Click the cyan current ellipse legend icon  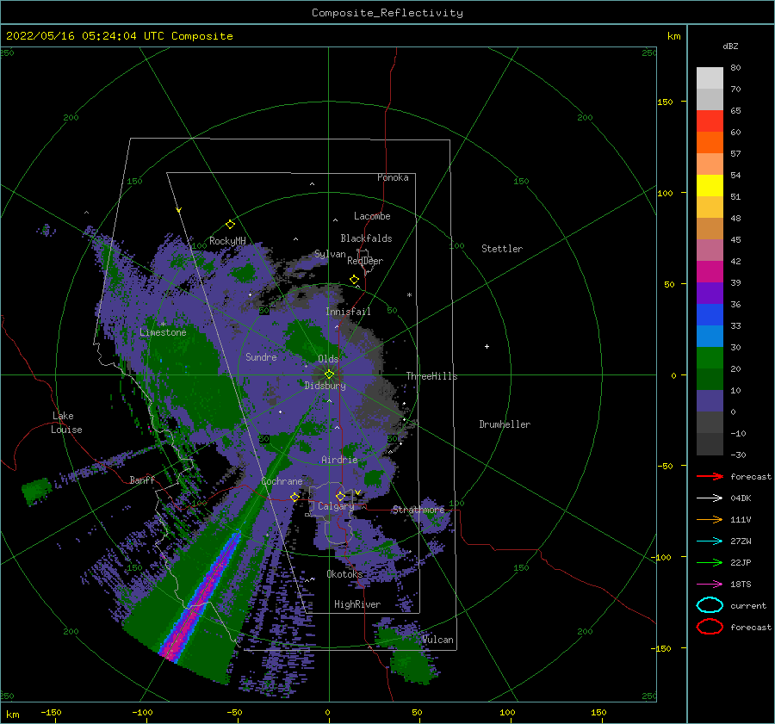point(710,605)
